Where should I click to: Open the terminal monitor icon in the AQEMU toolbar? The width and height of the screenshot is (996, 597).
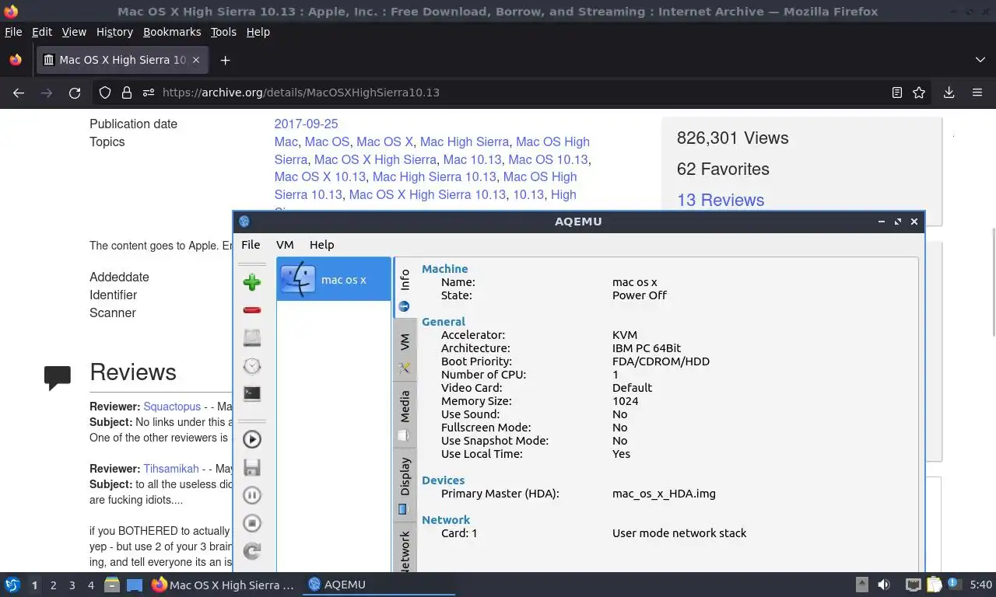tap(251, 393)
